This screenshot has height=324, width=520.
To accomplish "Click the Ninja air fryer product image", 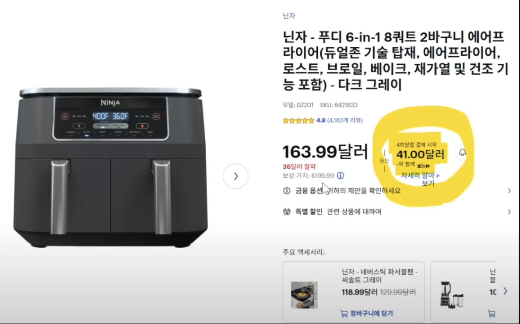I will pos(111,168).
